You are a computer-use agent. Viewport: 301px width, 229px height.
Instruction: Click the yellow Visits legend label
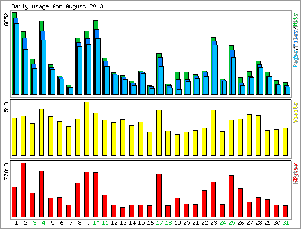tap(295, 113)
